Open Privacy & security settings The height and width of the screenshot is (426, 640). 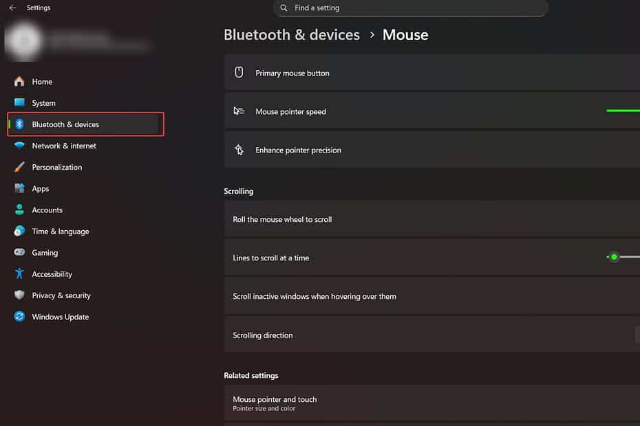(x=61, y=295)
